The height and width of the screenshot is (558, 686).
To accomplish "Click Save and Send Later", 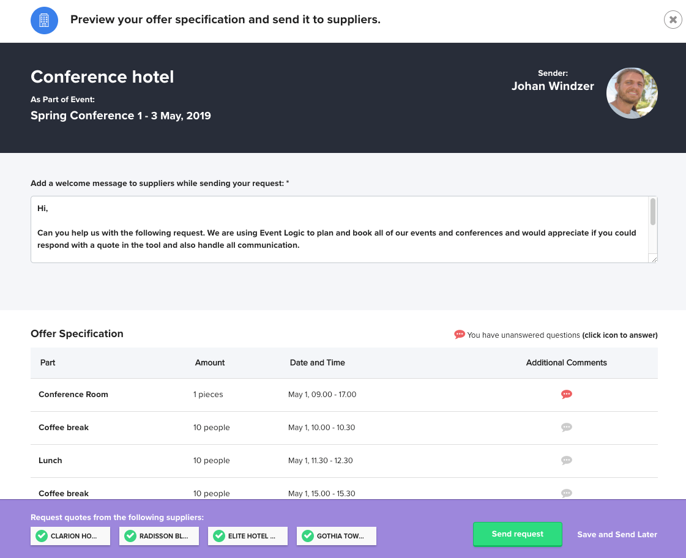I will coord(617,534).
